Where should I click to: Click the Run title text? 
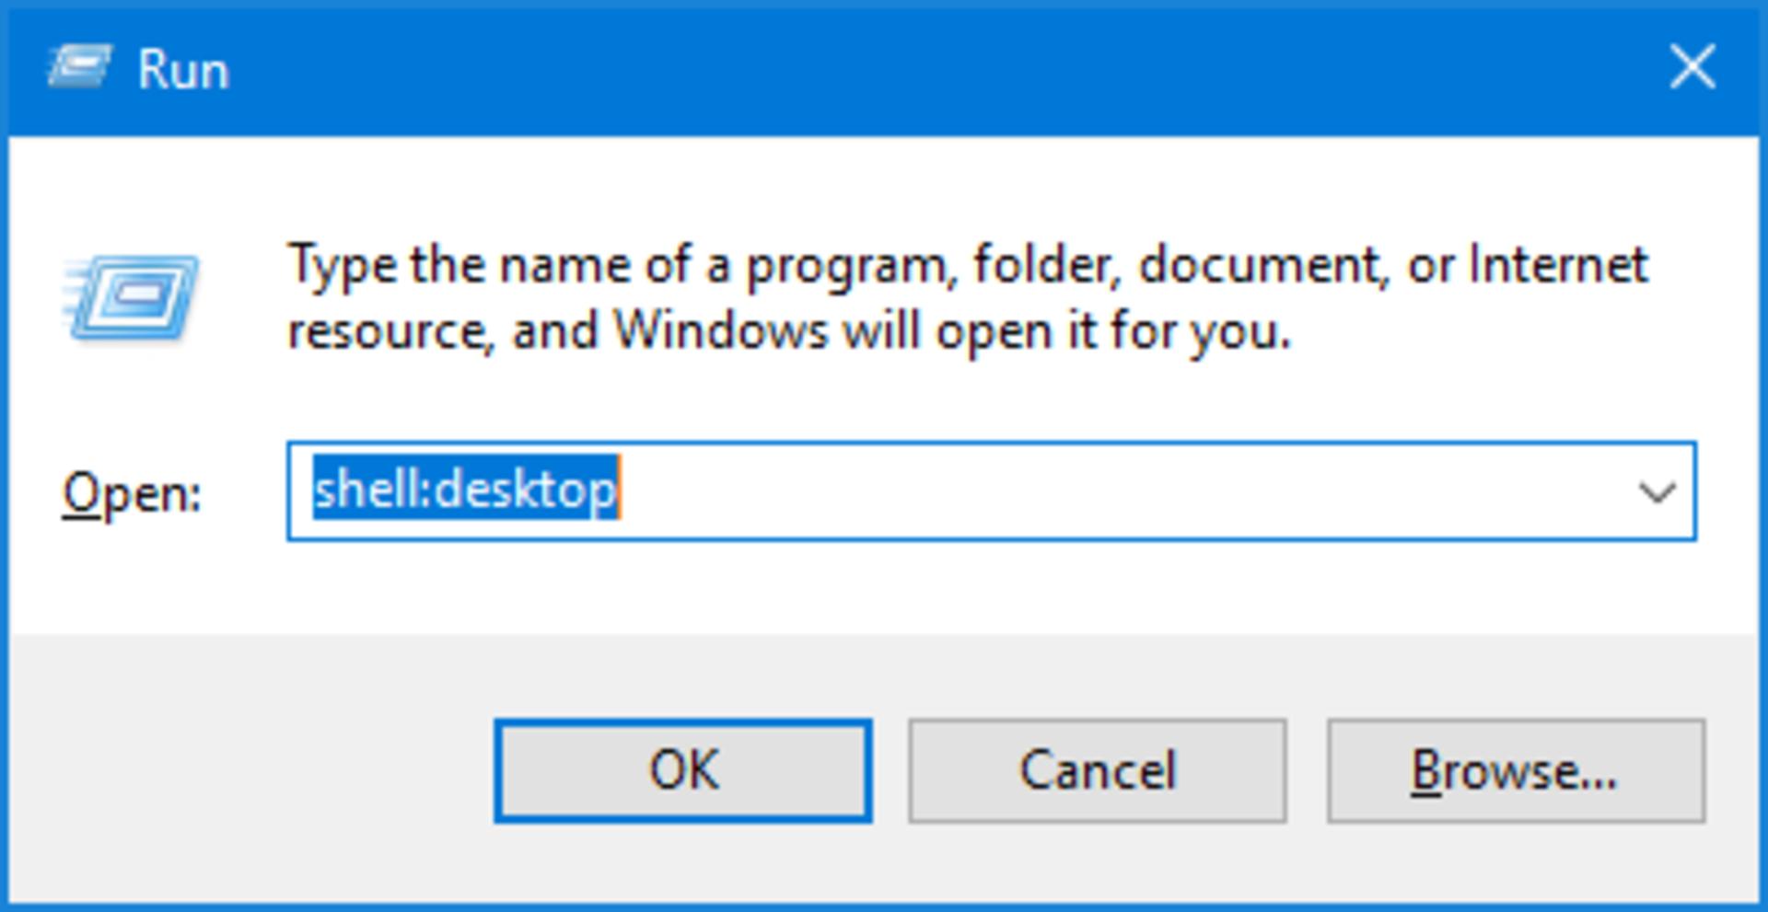pyautogui.click(x=183, y=70)
